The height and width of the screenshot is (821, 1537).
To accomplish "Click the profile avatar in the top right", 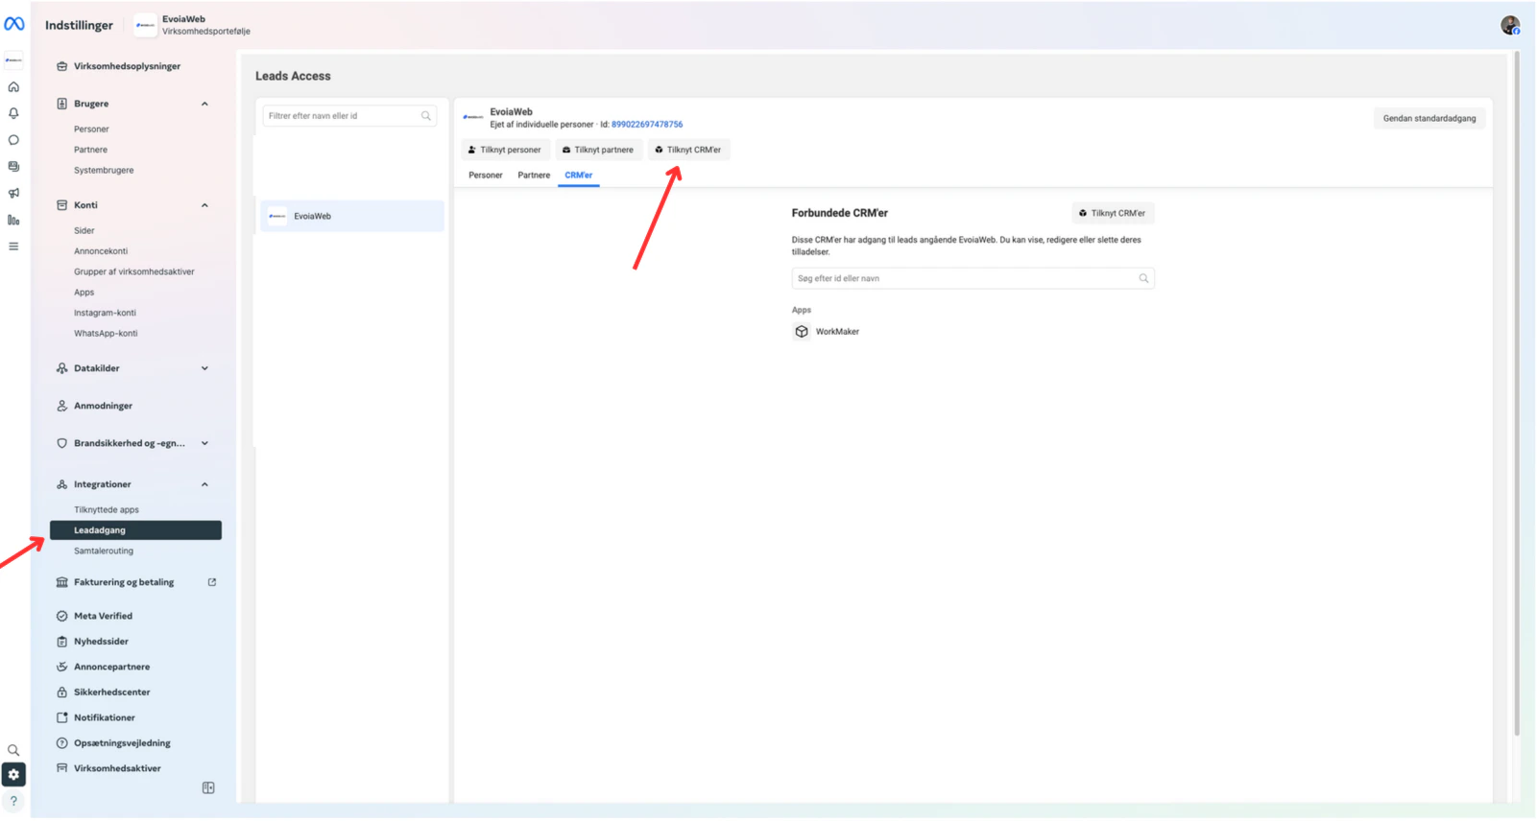I will [1510, 25].
